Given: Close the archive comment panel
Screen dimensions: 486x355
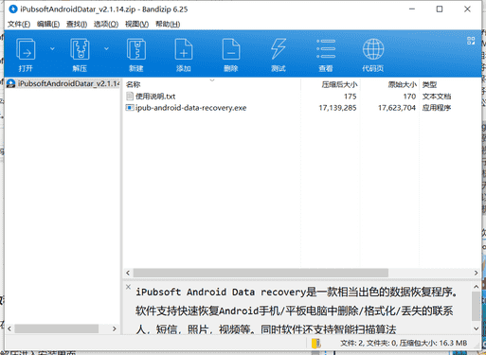Looking at the screenshot, I should pos(128,287).
